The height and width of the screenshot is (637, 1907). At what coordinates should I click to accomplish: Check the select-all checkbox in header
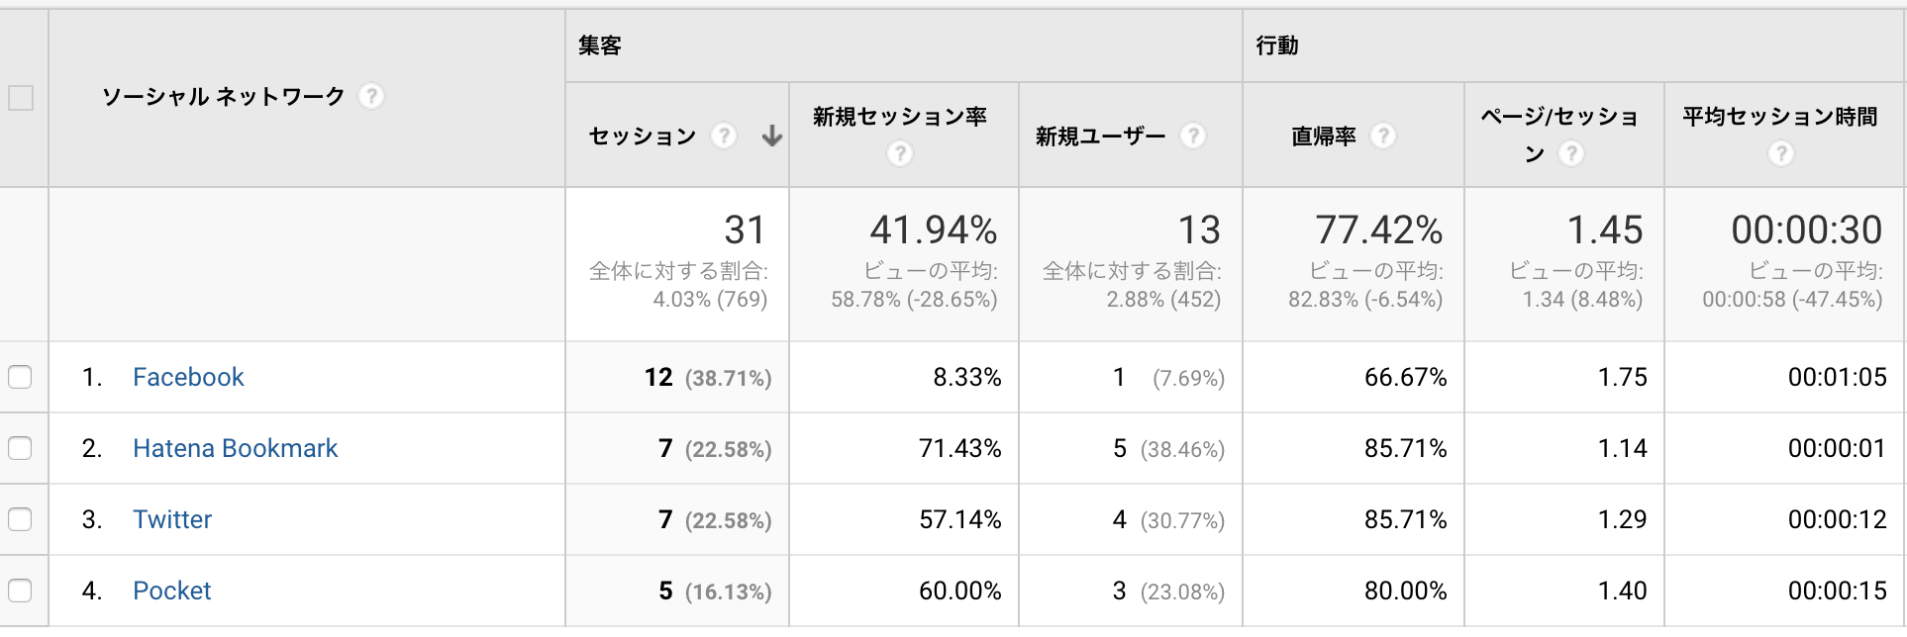pos(20,96)
